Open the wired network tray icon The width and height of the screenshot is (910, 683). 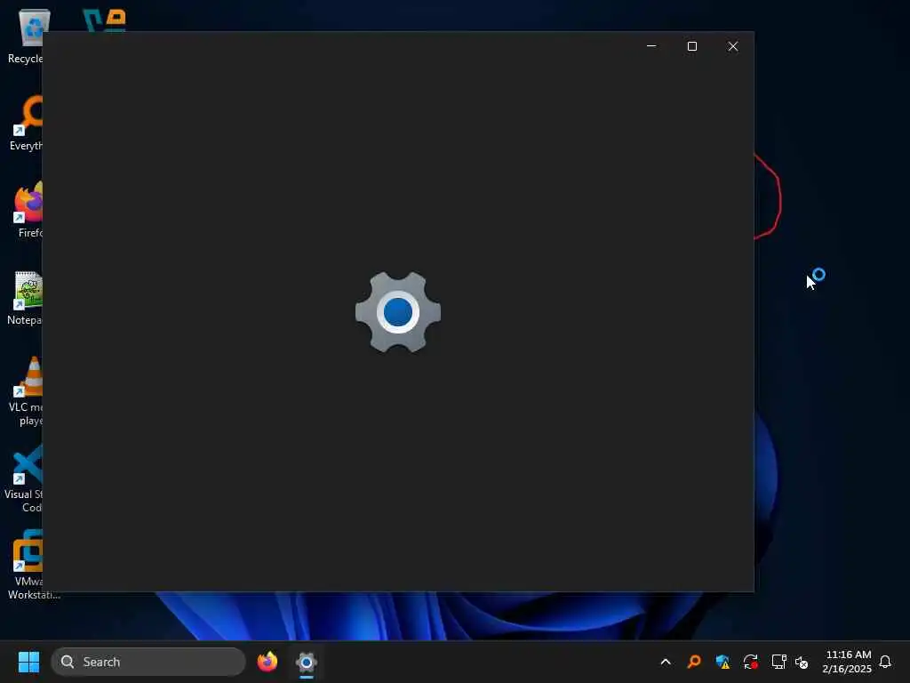pyautogui.click(x=778, y=662)
